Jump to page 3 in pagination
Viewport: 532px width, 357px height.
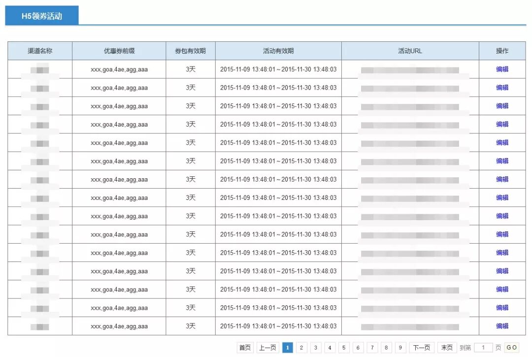click(x=316, y=348)
